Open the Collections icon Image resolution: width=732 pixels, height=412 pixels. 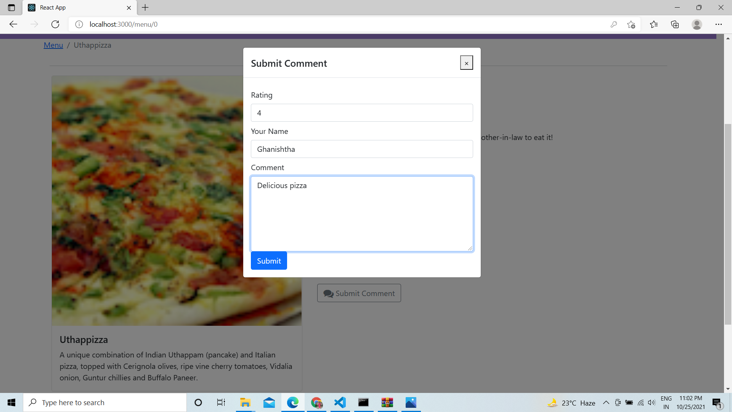point(675,24)
